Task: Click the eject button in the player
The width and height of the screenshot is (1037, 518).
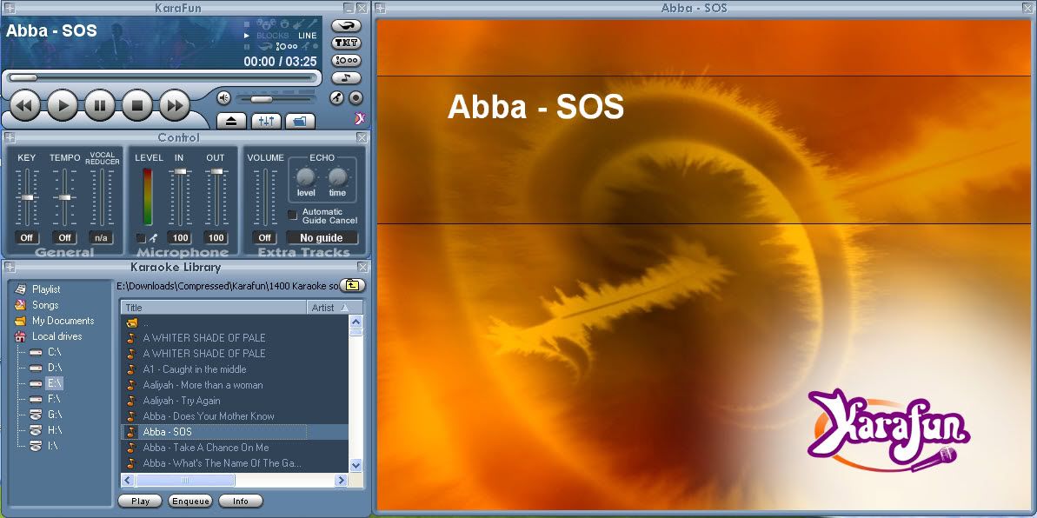Action: [230, 121]
